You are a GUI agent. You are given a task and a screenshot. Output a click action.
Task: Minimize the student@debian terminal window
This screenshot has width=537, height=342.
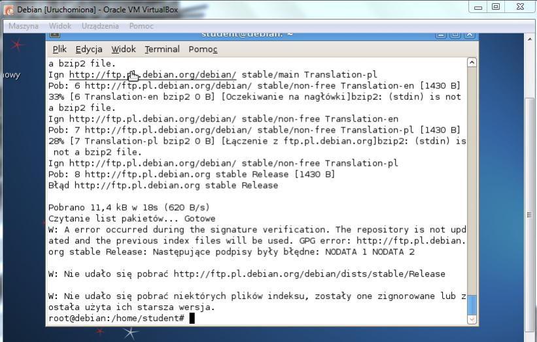(x=442, y=34)
